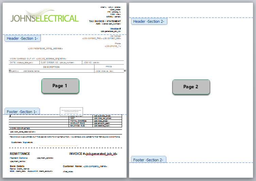Click the footer INVOICE #«job.generated_job_id» text
Viewport: 256px width, 181px height.
tap(93, 154)
